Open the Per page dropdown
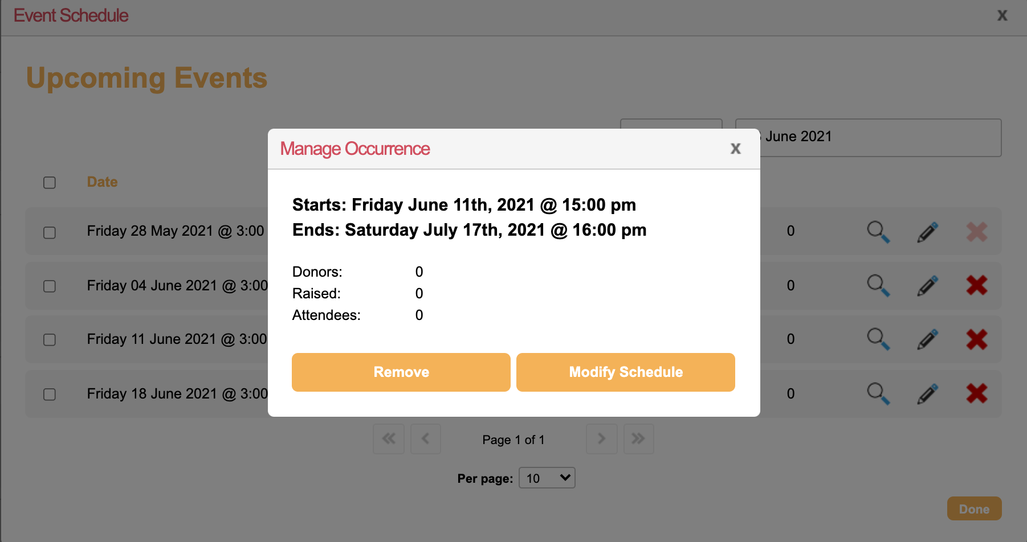 click(547, 478)
